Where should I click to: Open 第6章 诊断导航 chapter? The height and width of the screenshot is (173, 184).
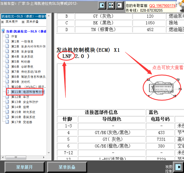22,67
